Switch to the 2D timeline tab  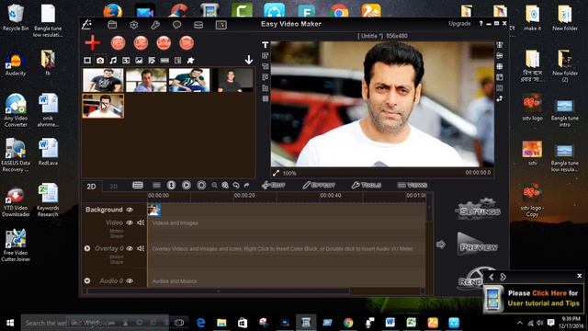tap(91, 187)
